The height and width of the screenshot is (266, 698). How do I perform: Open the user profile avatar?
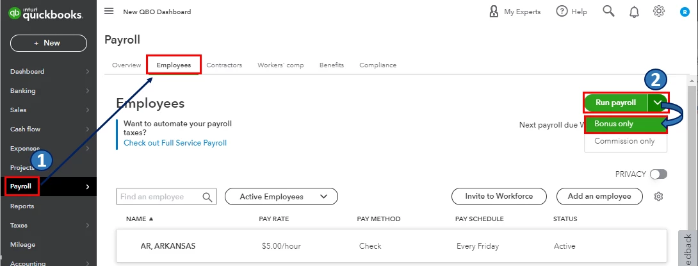[684, 12]
